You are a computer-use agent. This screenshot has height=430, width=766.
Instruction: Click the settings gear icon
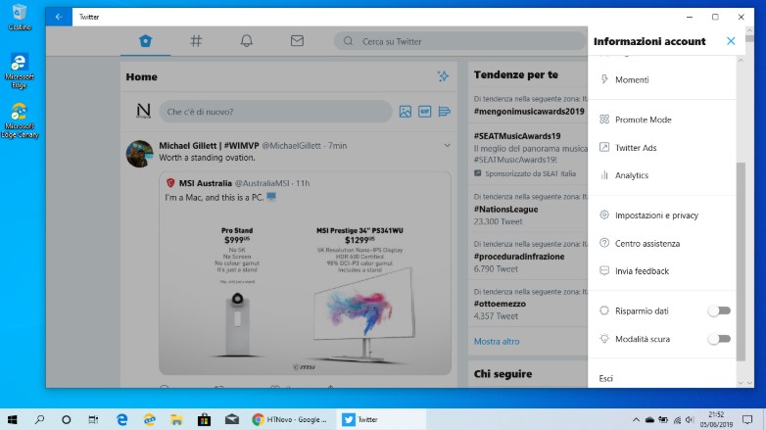(x=604, y=215)
